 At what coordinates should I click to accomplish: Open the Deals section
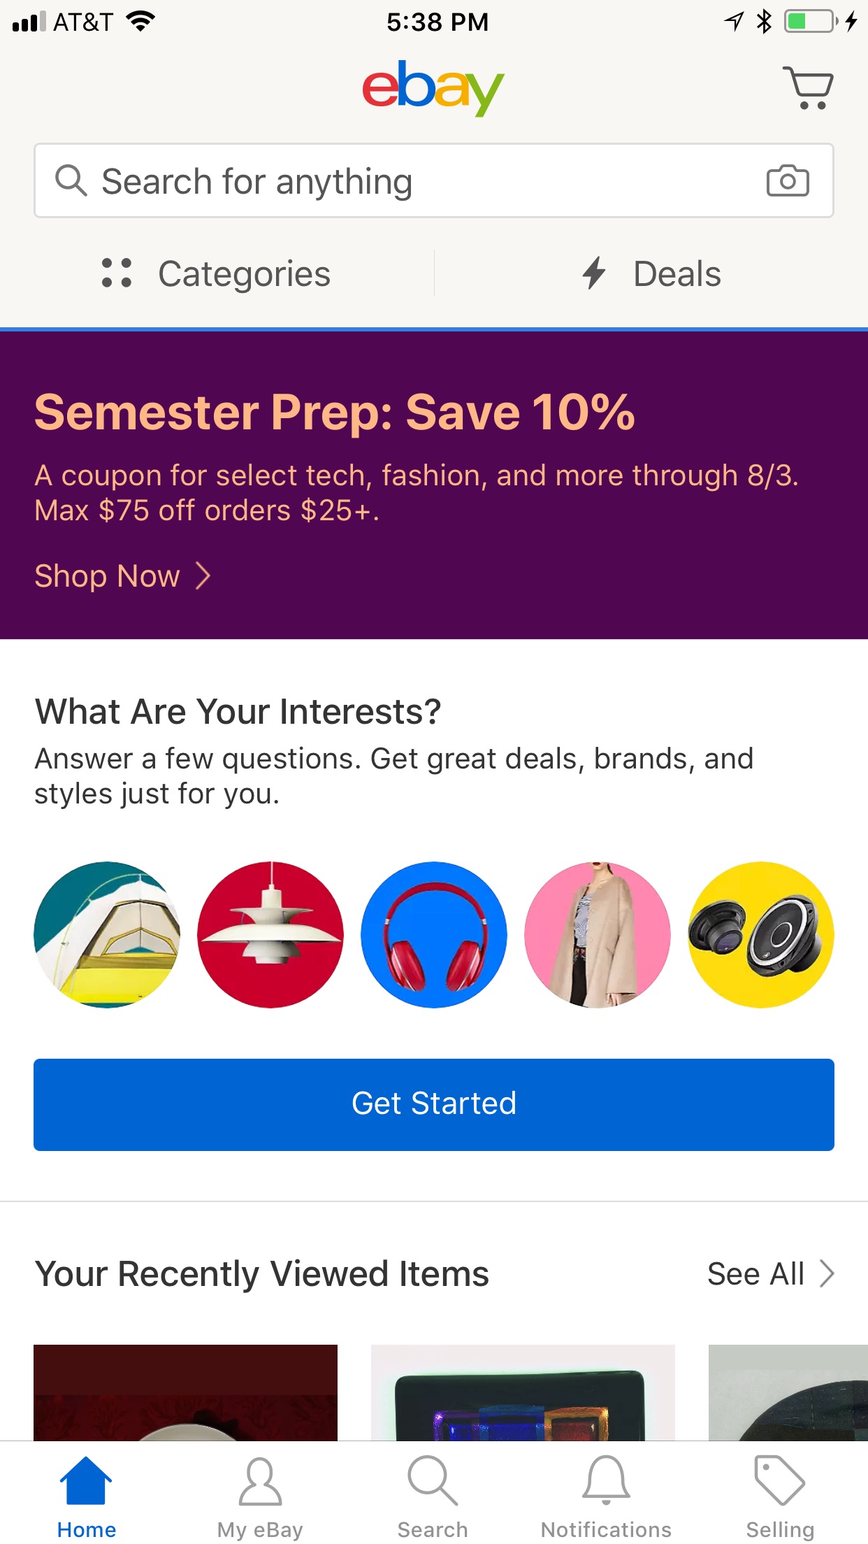point(651,273)
